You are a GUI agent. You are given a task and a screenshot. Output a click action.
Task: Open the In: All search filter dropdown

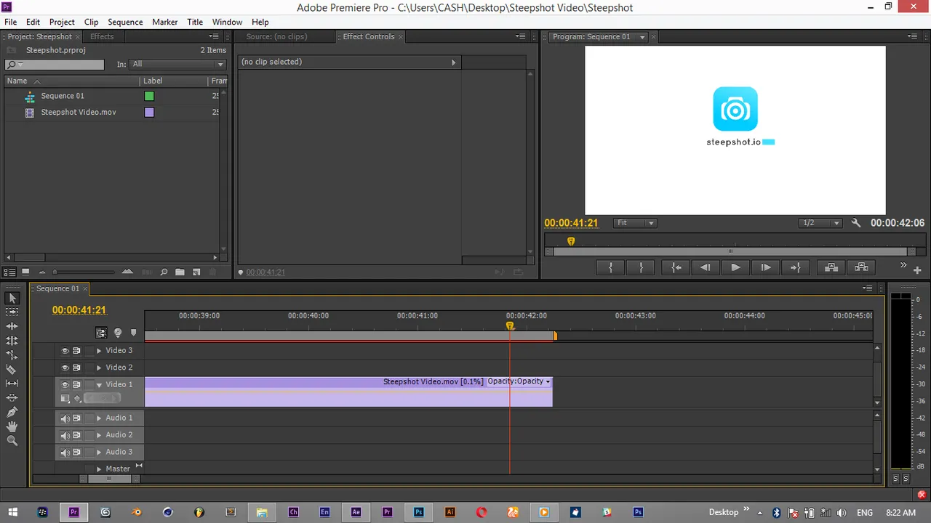[177, 64]
